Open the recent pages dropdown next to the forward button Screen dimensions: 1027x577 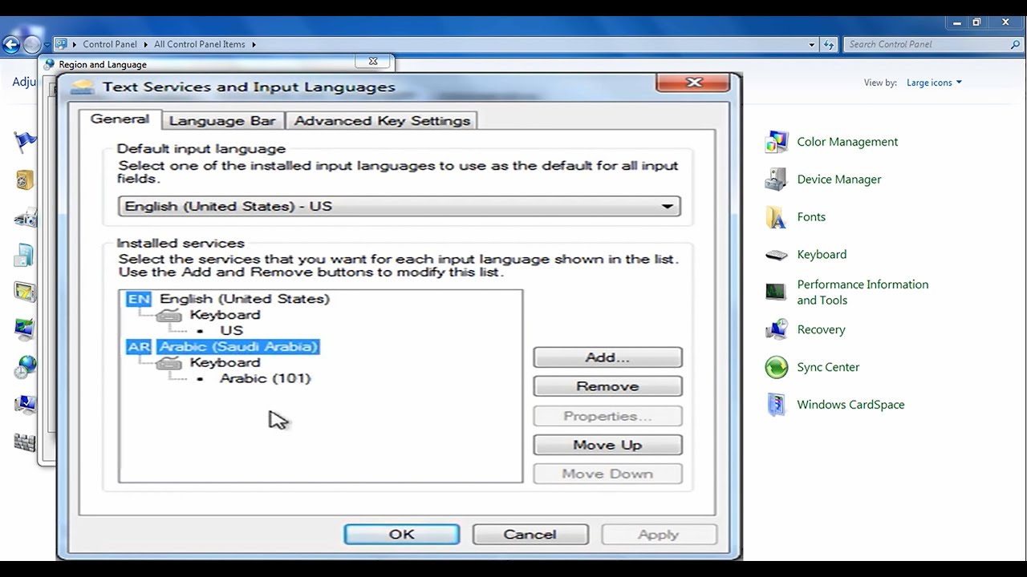pos(47,45)
